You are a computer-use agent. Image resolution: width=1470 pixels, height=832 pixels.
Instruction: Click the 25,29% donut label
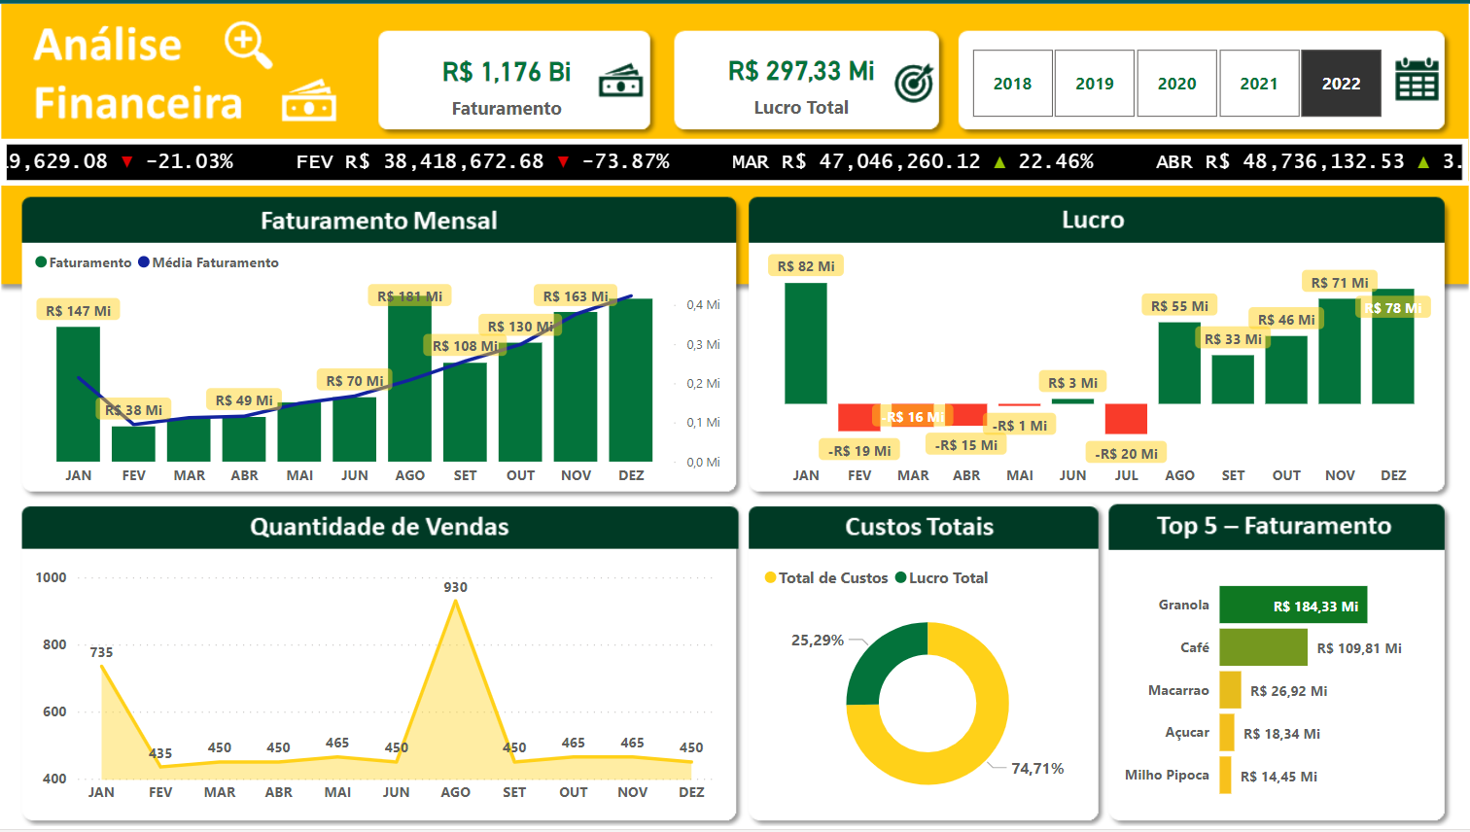click(818, 641)
